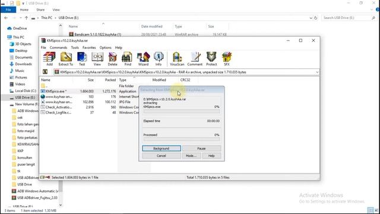380x214 pixels.
Task: Click the Find binoculars icon
Action: coord(128,59)
